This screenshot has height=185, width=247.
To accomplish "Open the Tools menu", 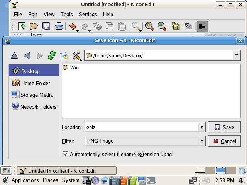I will pos(66,14).
